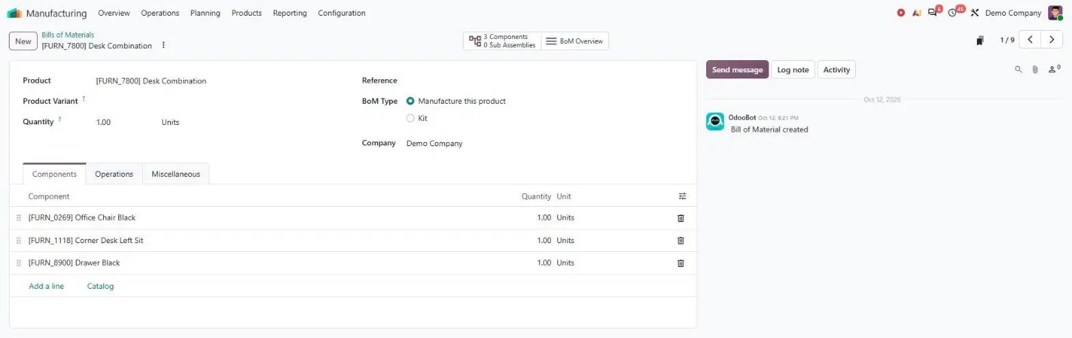Switch to the Miscellaneous tab
This screenshot has width=1072, height=338.
[176, 174]
